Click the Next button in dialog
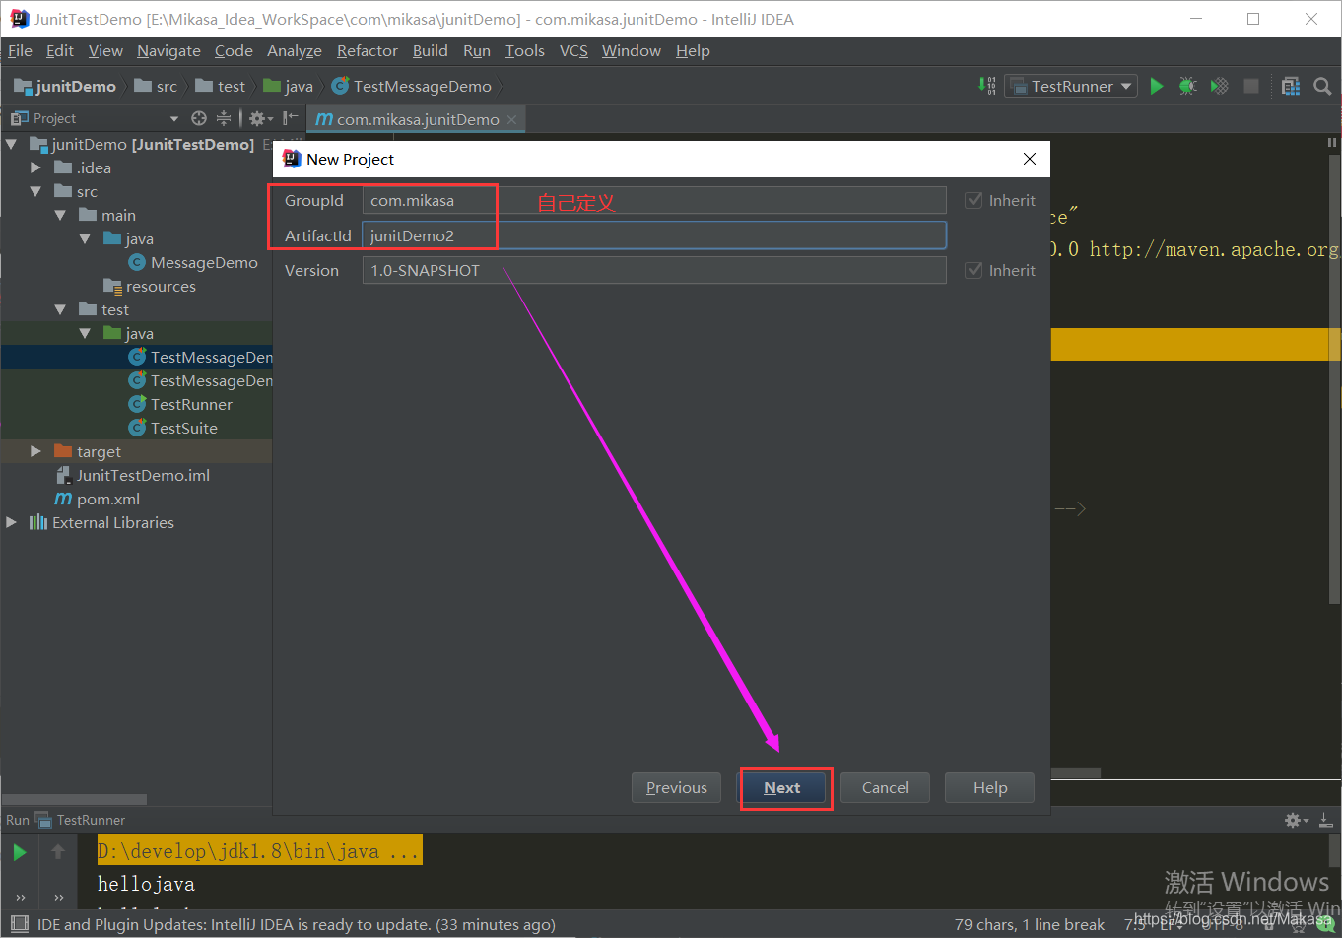This screenshot has height=938, width=1342. (782, 788)
